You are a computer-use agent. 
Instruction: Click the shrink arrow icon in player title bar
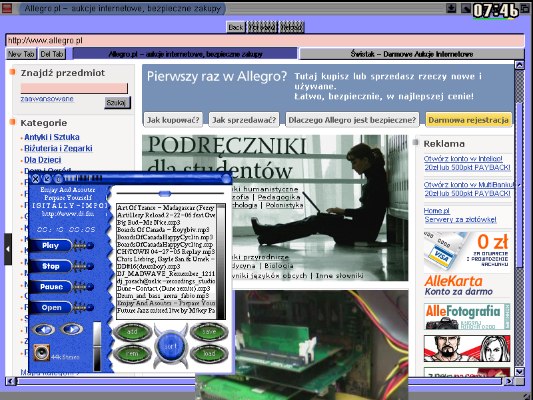pyautogui.click(x=47, y=179)
